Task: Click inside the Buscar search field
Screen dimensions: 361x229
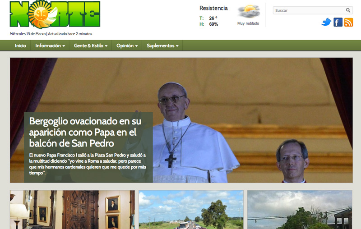Action: click(x=308, y=10)
